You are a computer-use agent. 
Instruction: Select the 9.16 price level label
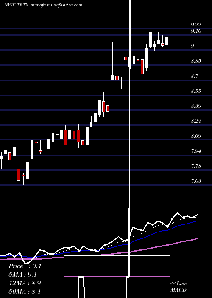point(196,31)
